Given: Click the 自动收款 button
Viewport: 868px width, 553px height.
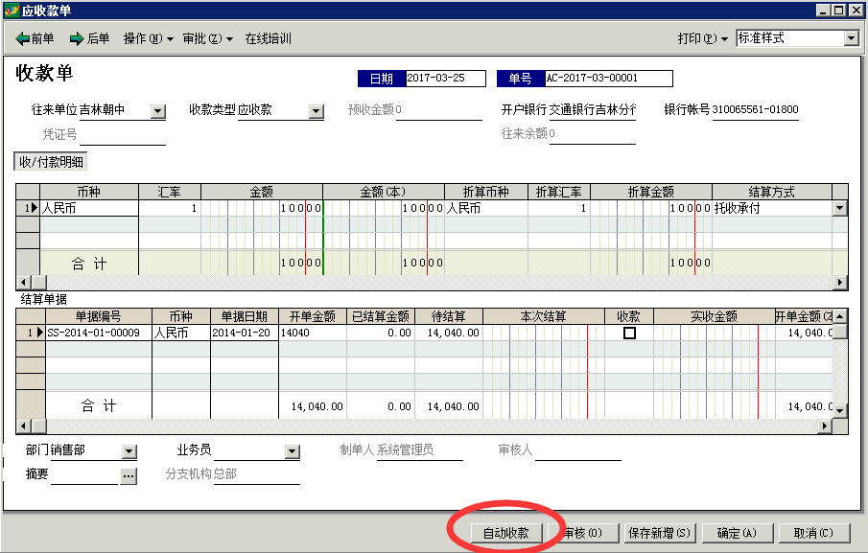Looking at the screenshot, I should [506, 533].
